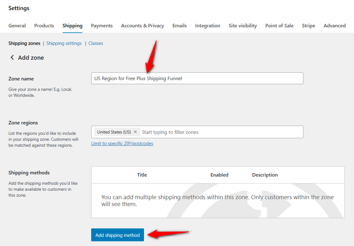Click Limit to specific ZIP/postcodes
This screenshot has width=354, height=246.
click(122, 143)
